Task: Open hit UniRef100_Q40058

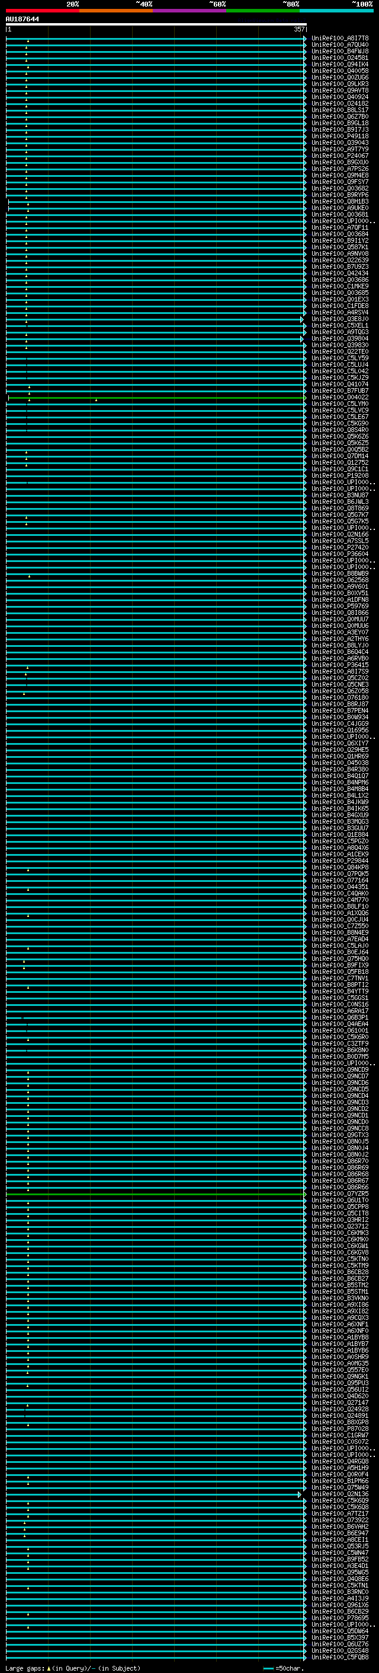Action: point(339,71)
